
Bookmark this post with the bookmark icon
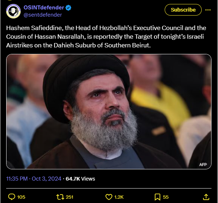157,197
